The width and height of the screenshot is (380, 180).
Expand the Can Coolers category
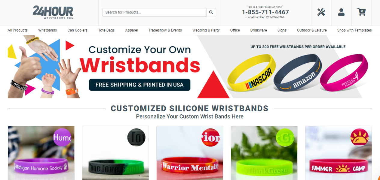tap(78, 30)
